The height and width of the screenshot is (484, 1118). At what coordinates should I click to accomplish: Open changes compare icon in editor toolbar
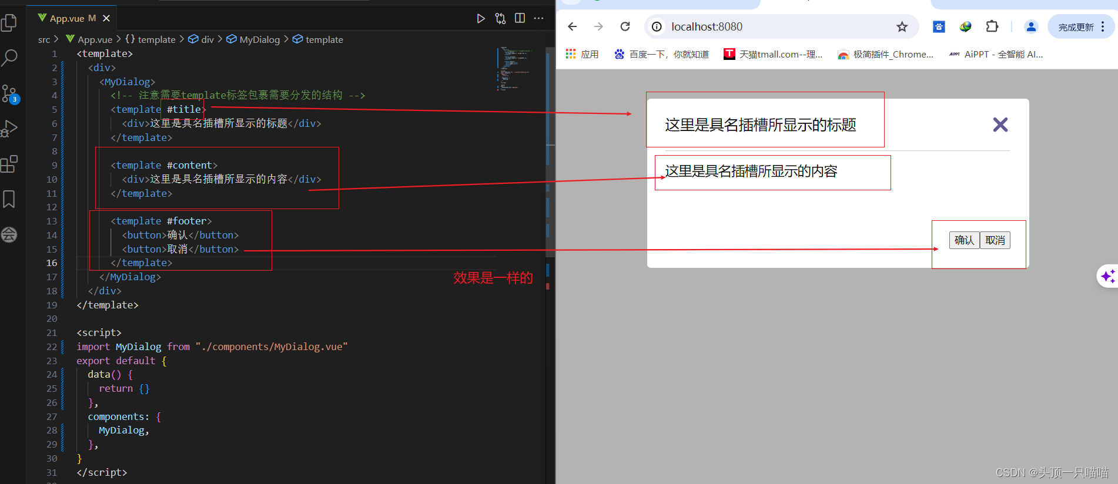(500, 19)
